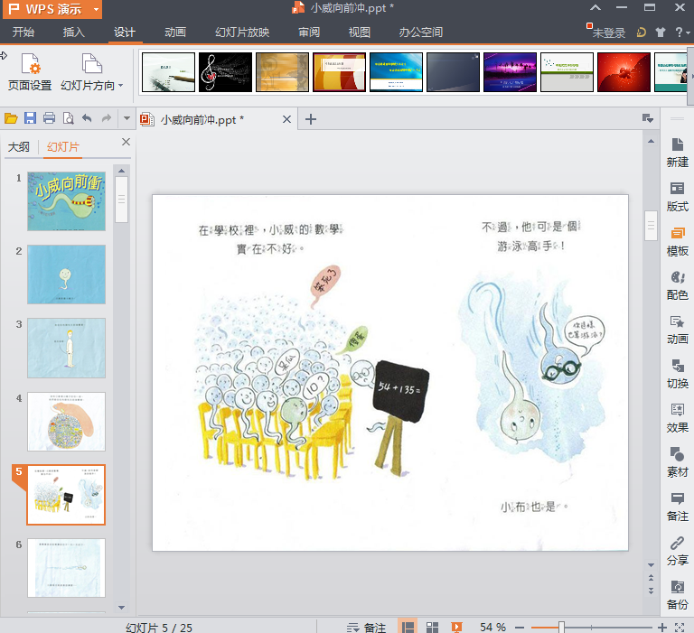Apply the pencil on paper design template

168,72
